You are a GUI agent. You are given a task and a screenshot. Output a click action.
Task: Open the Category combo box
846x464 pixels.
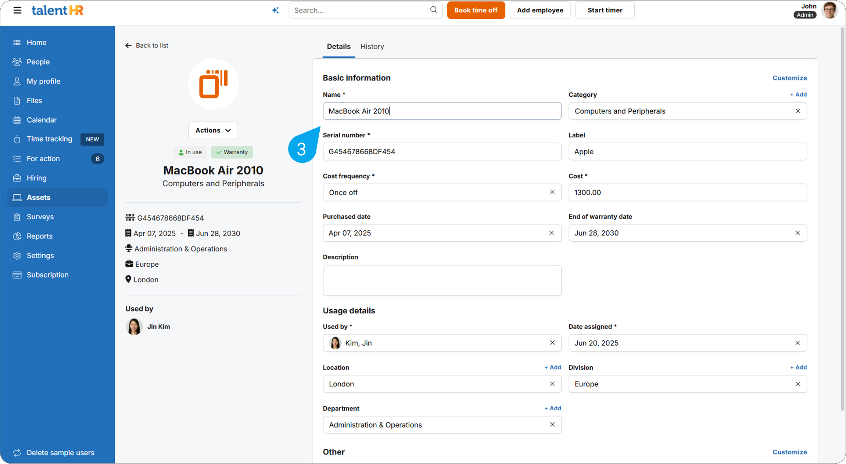pyautogui.click(x=688, y=111)
